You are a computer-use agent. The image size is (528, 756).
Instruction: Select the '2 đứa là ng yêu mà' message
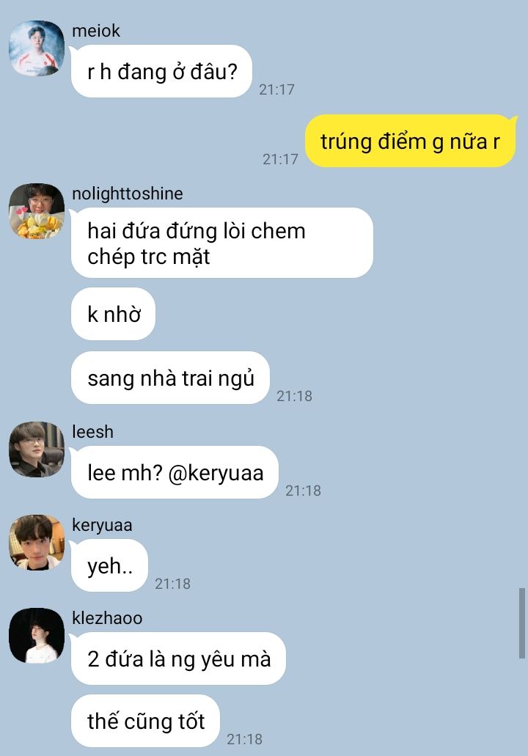coord(178,658)
